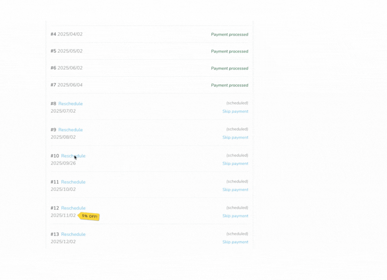The width and height of the screenshot is (387, 280).
Task: Skip payment scheduled for 2025/08/02
Action: tap(235, 137)
